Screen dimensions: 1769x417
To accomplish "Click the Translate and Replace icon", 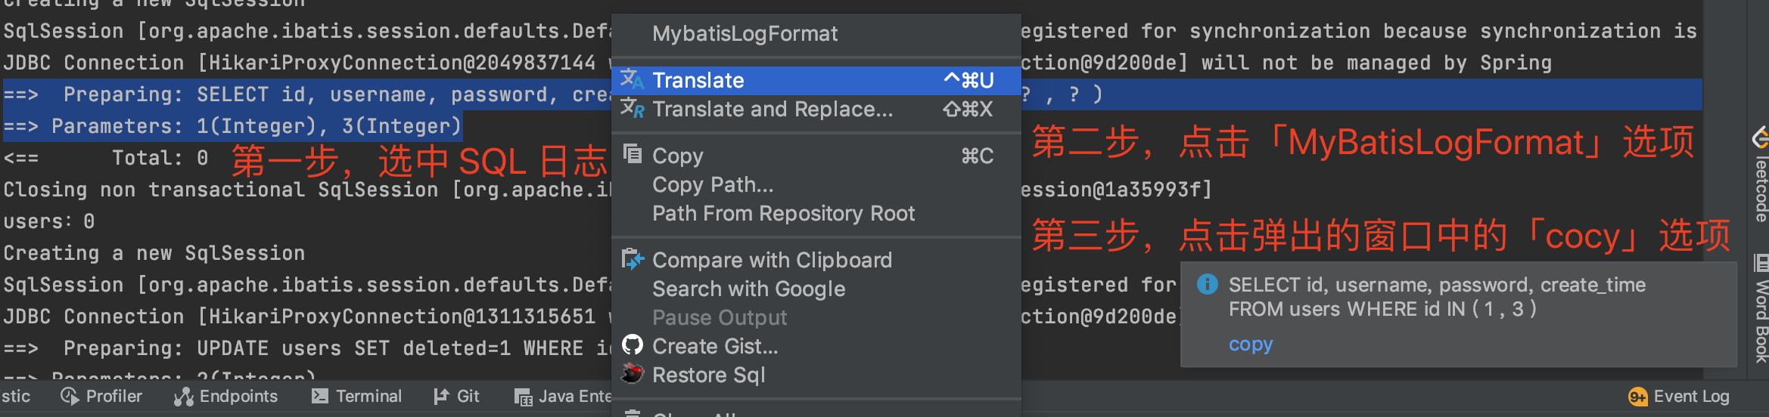I will point(632,109).
